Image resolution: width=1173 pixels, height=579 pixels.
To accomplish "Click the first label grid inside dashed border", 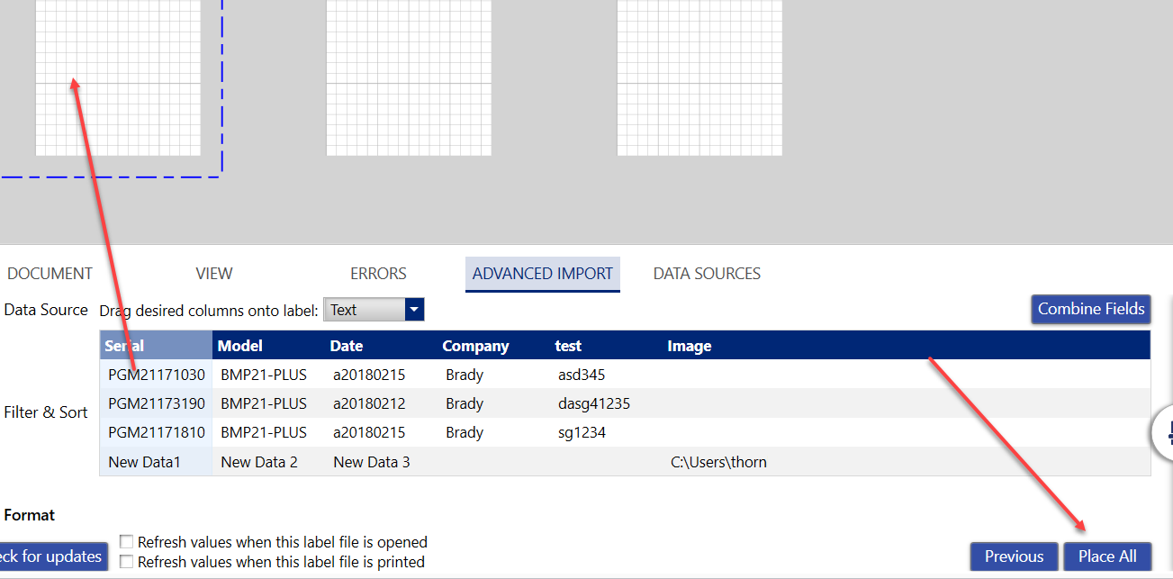I will (x=118, y=77).
